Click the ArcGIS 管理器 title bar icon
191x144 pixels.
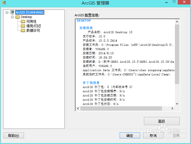click(x=4, y=3)
